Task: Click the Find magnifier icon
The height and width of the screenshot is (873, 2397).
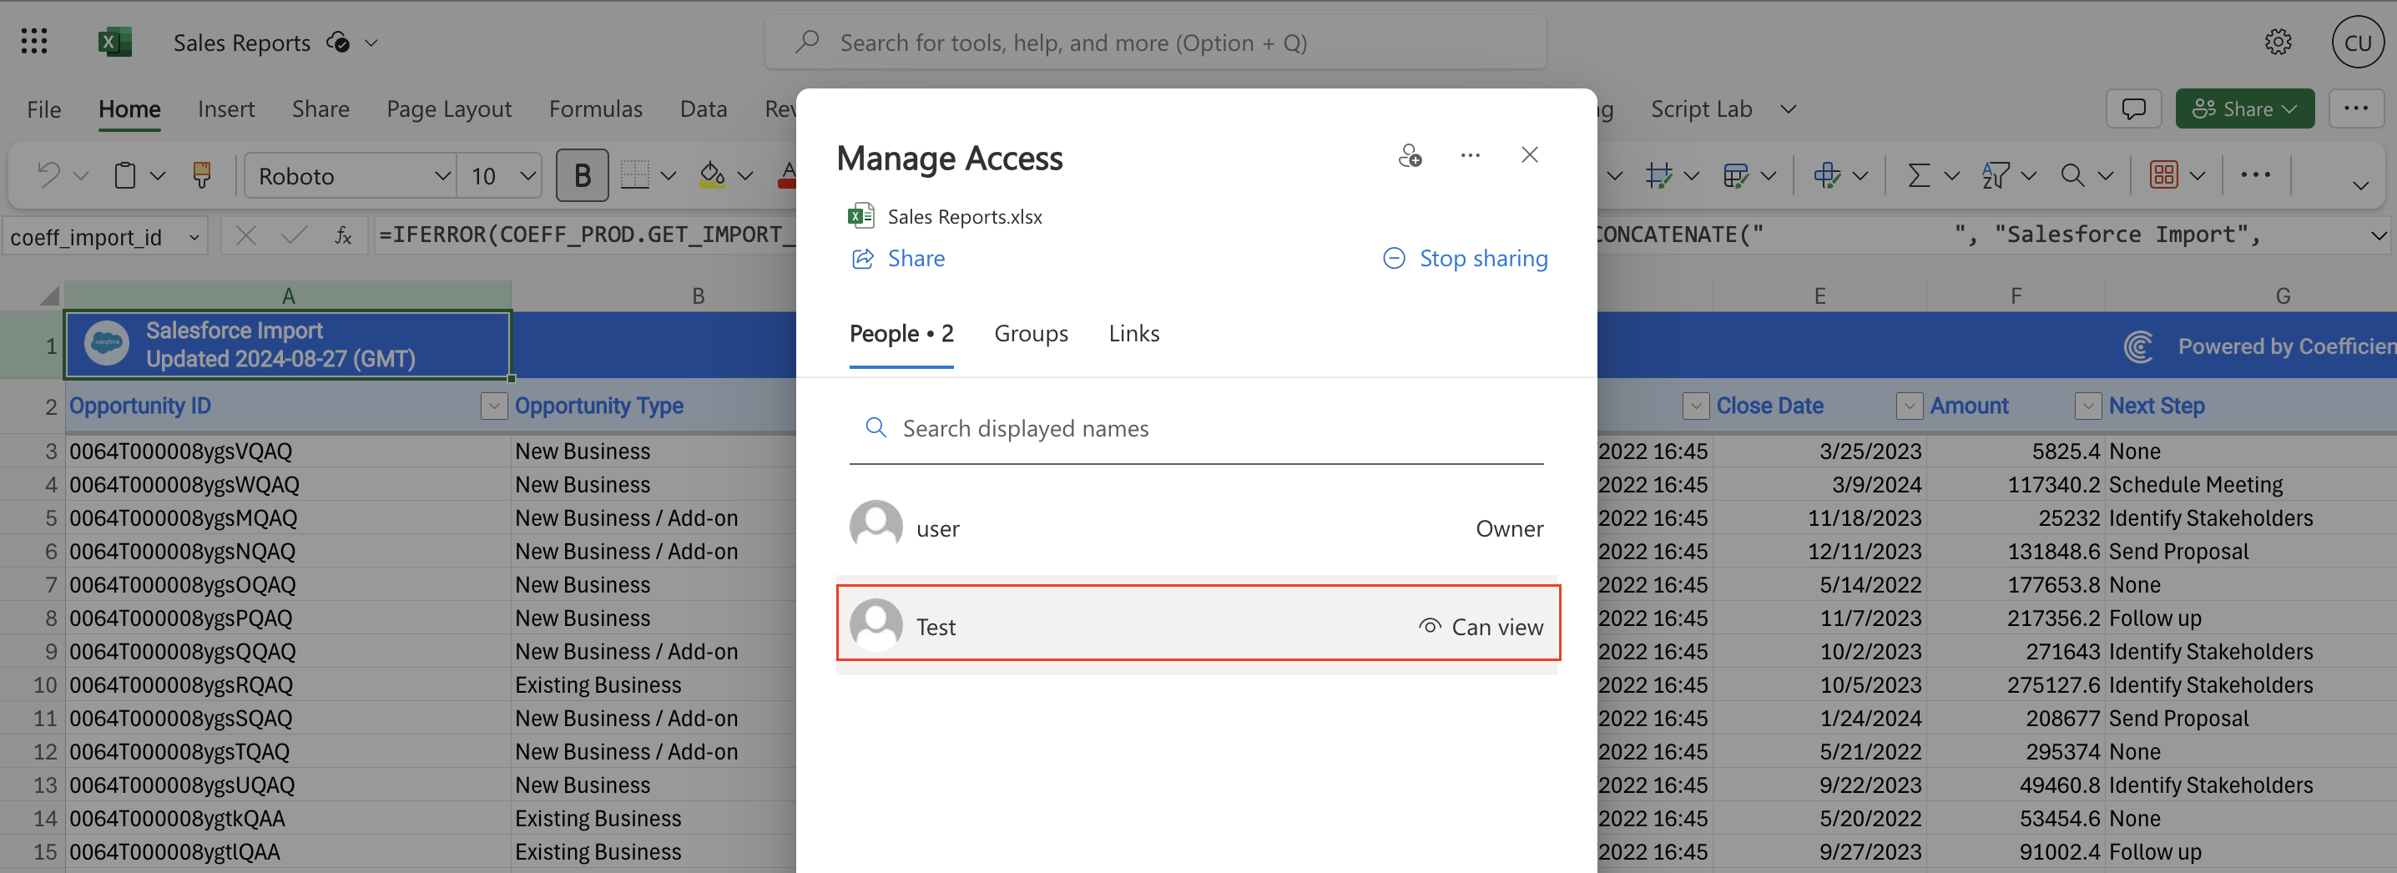Action: click(x=2072, y=175)
